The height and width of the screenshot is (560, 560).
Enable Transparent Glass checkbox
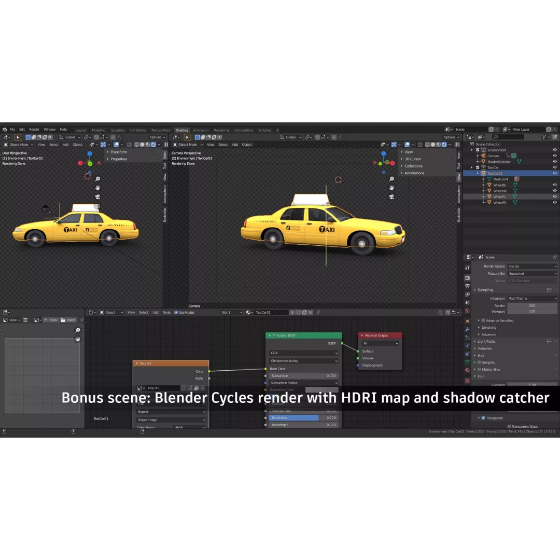509,426
